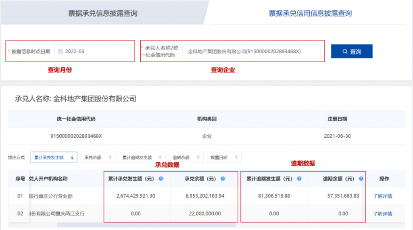Screen dimensions: 413x230
Task: Click sequence number 02
Action: 20,213
